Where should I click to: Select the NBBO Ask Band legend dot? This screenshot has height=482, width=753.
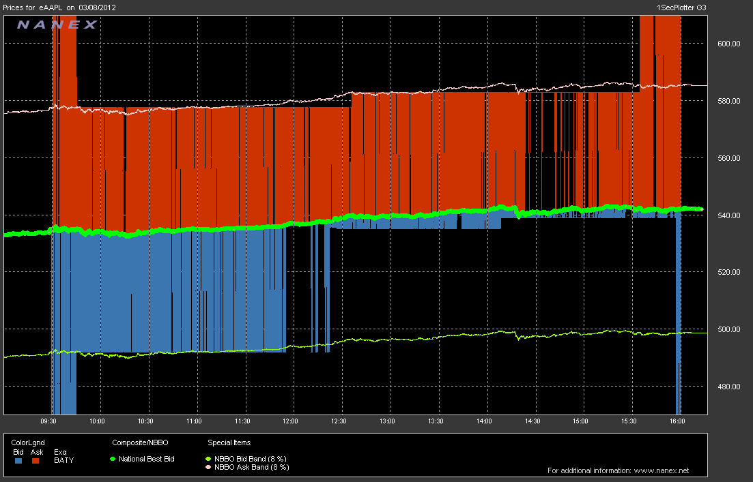pyautogui.click(x=208, y=467)
